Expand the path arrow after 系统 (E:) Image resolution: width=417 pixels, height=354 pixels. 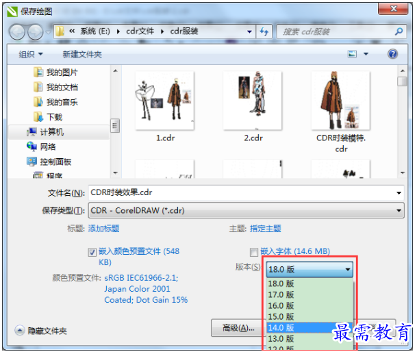tap(118, 31)
